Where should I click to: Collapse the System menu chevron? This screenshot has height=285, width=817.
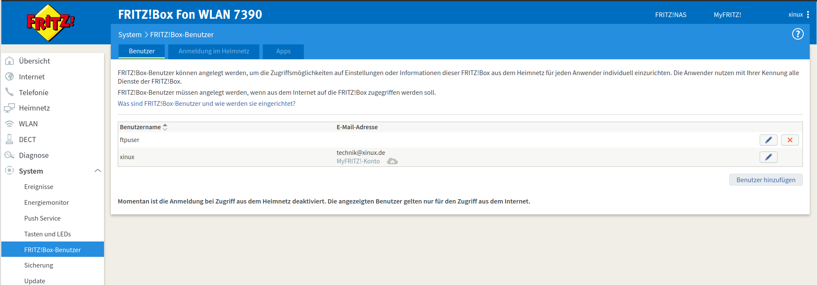(x=98, y=171)
